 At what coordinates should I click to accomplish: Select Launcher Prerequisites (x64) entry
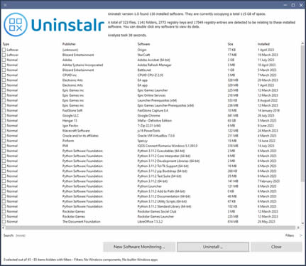tap(157, 100)
